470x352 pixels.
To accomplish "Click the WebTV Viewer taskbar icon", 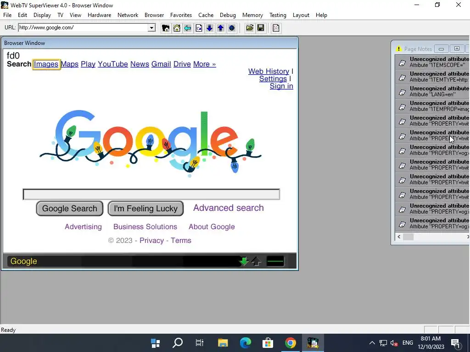I will (313, 343).
